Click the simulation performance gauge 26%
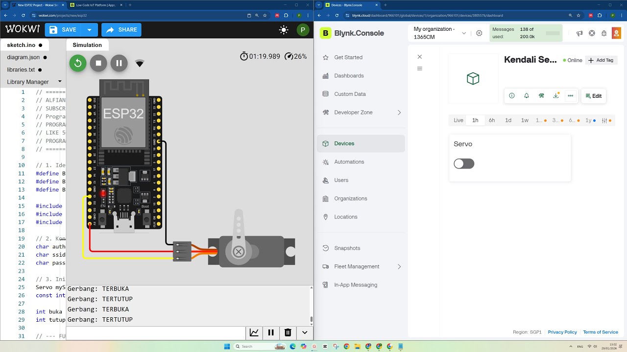Image resolution: width=627 pixels, height=352 pixels. (x=295, y=56)
